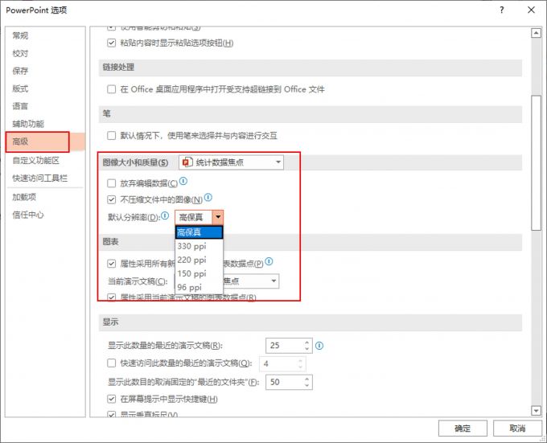Click info icon after chart data point option
Screen dimensions: 547x443
coord(269,261)
